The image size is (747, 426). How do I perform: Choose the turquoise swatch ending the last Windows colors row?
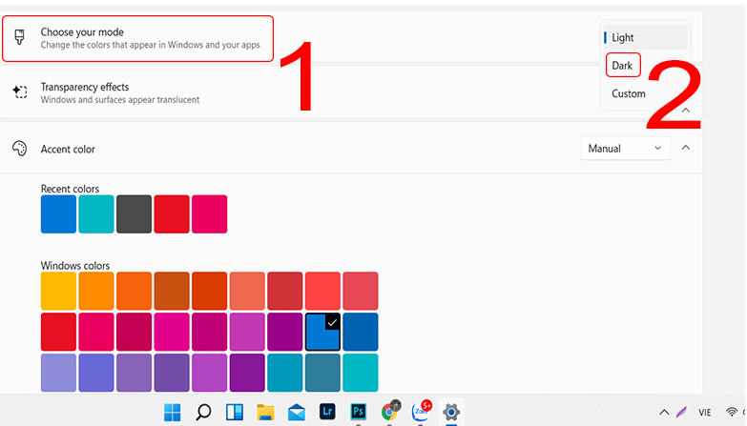(x=361, y=373)
